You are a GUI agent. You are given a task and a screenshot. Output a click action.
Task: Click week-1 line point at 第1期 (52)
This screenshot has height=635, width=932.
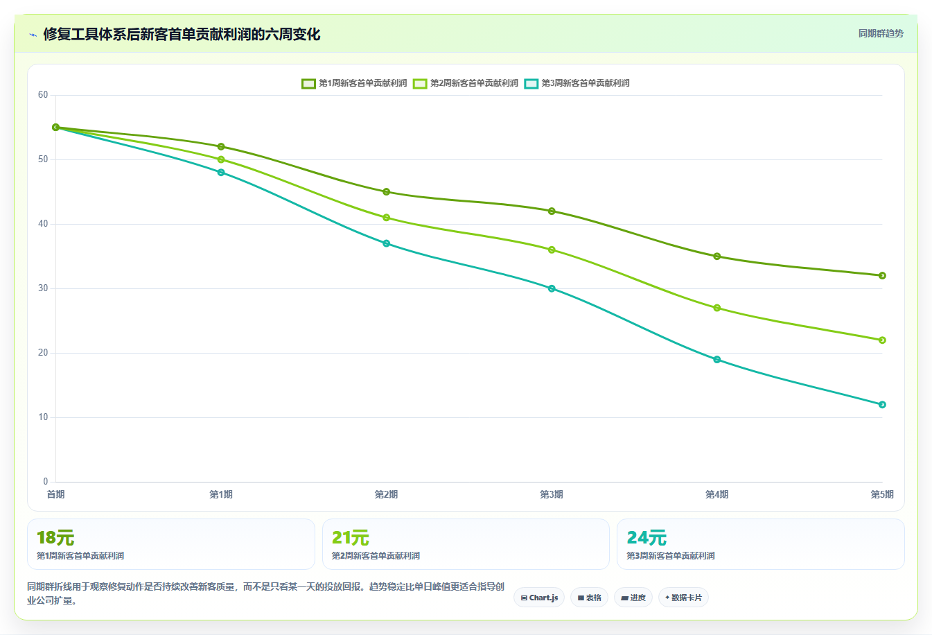click(x=221, y=147)
